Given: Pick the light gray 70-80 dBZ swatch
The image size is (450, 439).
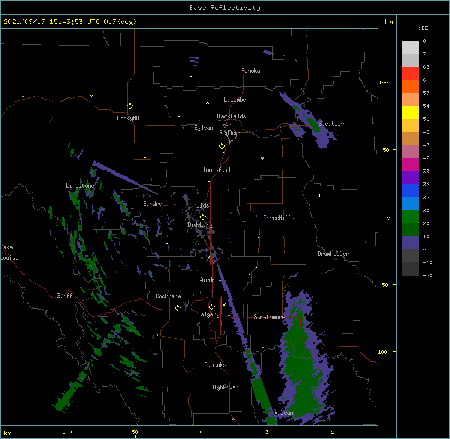Looking at the screenshot, I should tap(410, 47).
